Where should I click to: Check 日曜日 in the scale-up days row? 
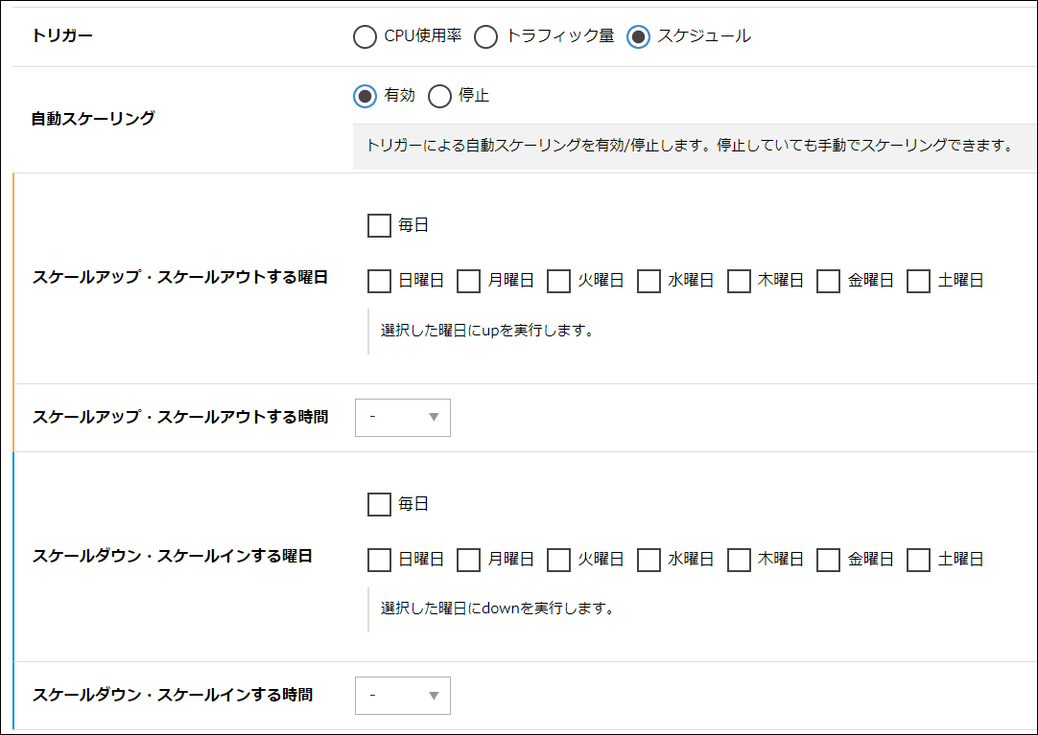[379, 282]
